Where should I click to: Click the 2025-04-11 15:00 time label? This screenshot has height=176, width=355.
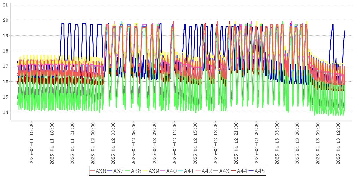[31, 143]
